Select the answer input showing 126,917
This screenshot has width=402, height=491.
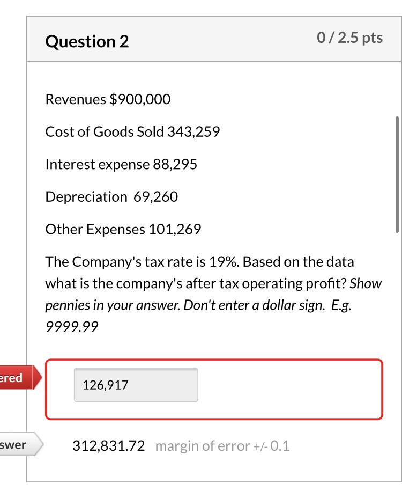(136, 384)
